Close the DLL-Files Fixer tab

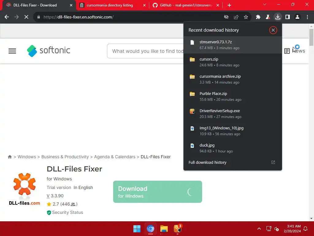click(71, 5)
